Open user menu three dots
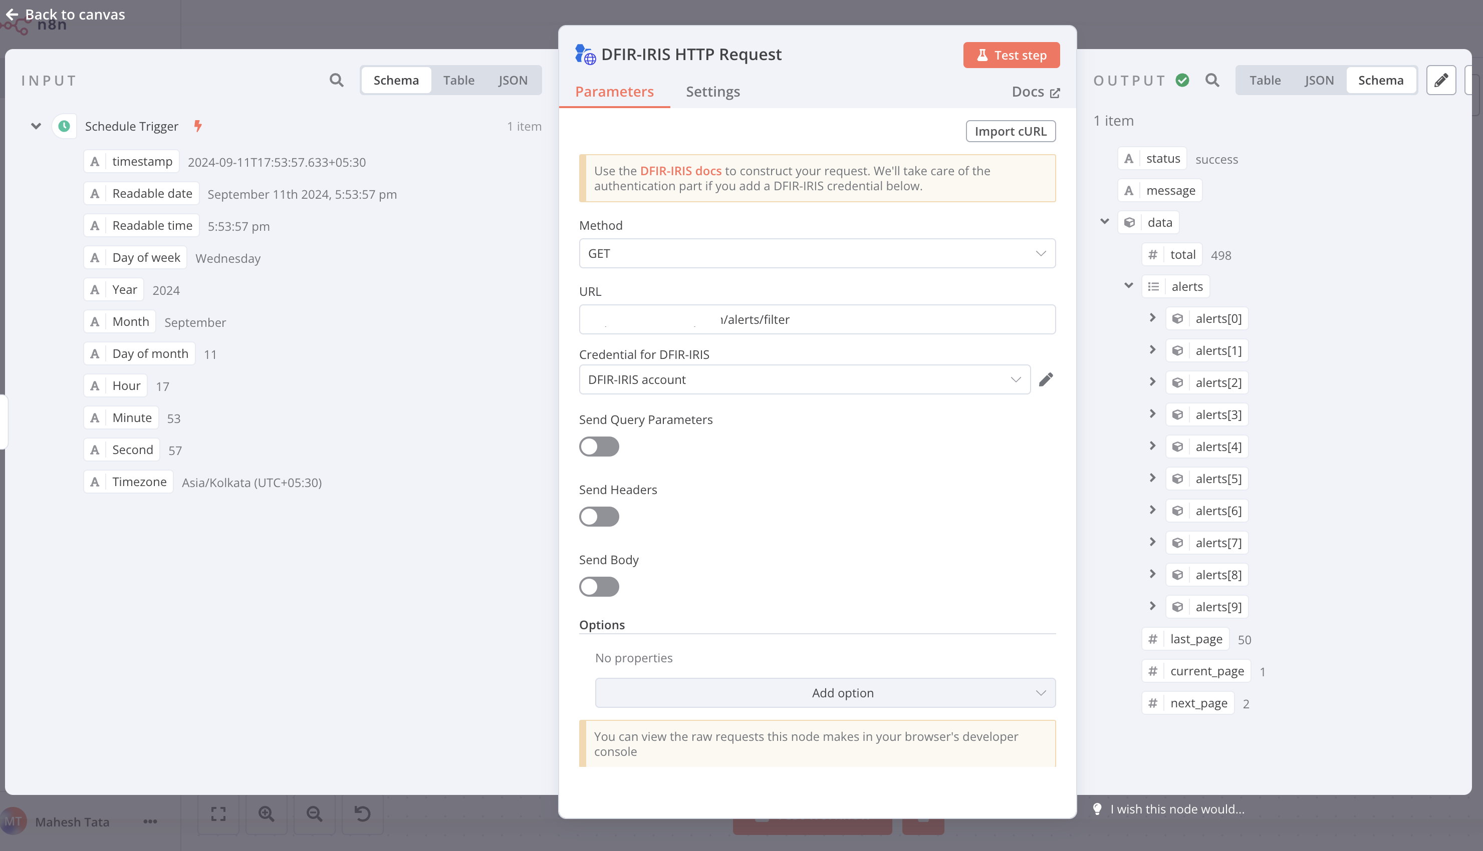The height and width of the screenshot is (851, 1483). tap(150, 821)
